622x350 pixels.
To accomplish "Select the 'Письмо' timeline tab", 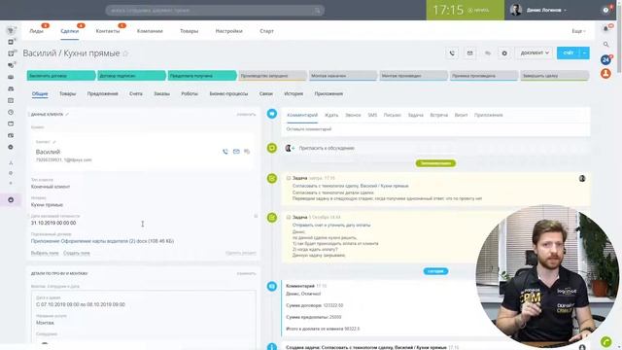I will point(393,115).
